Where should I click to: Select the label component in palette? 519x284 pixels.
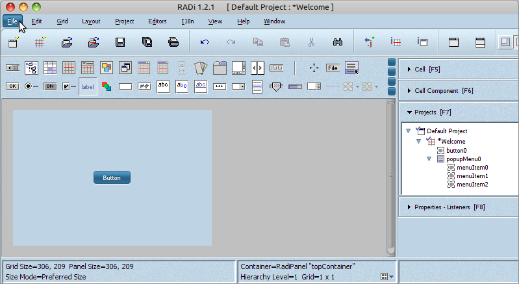88,86
